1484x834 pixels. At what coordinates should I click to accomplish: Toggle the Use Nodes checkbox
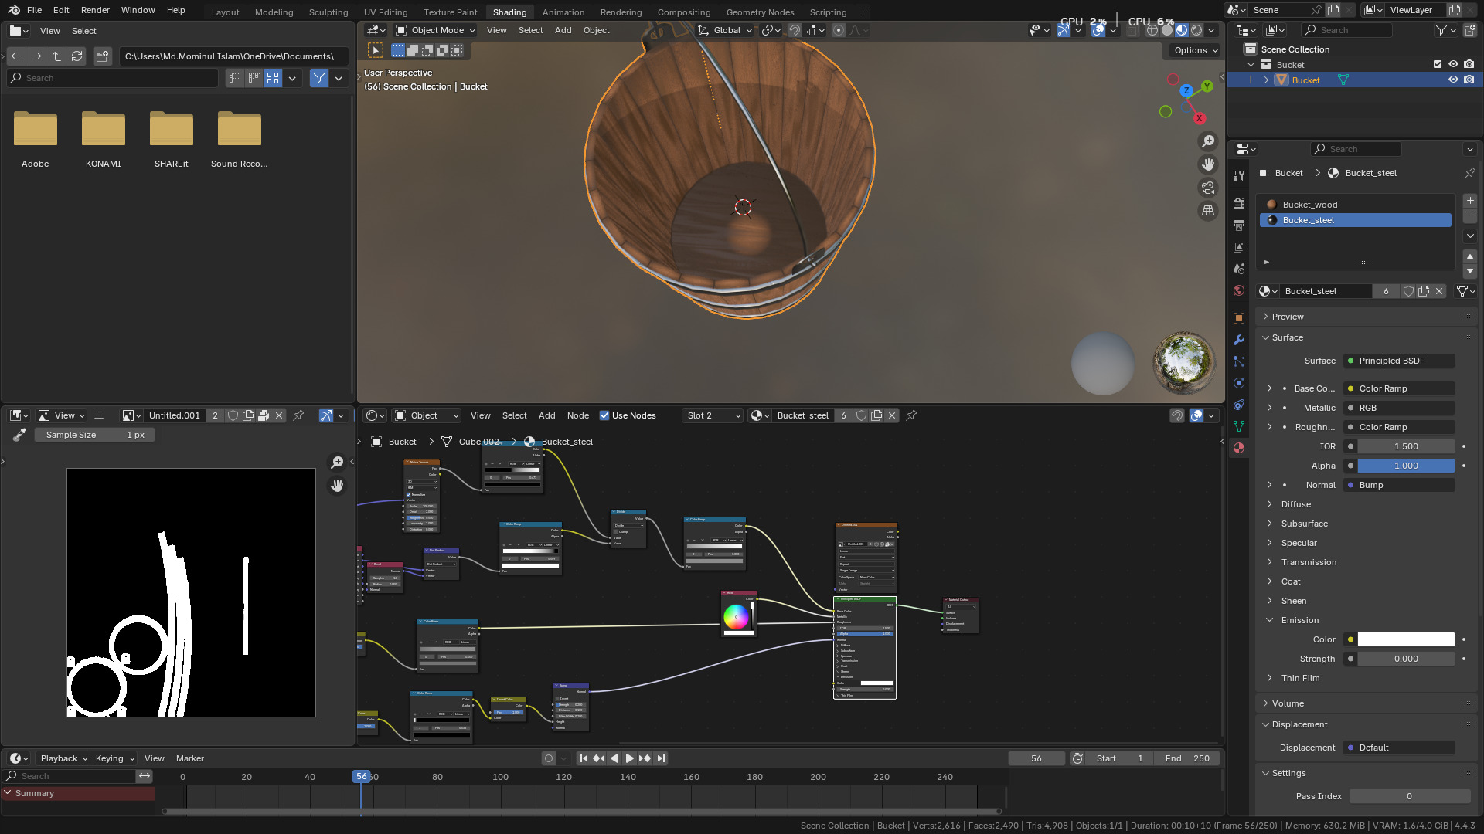click(604, 415)
